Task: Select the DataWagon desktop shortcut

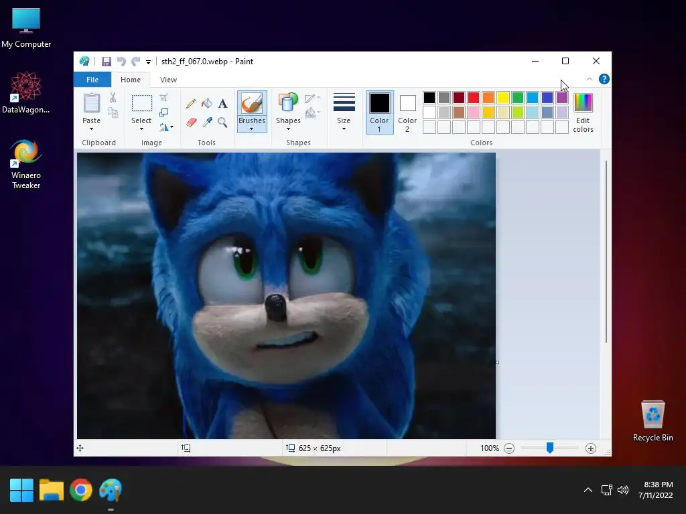Action: (26, 93)
